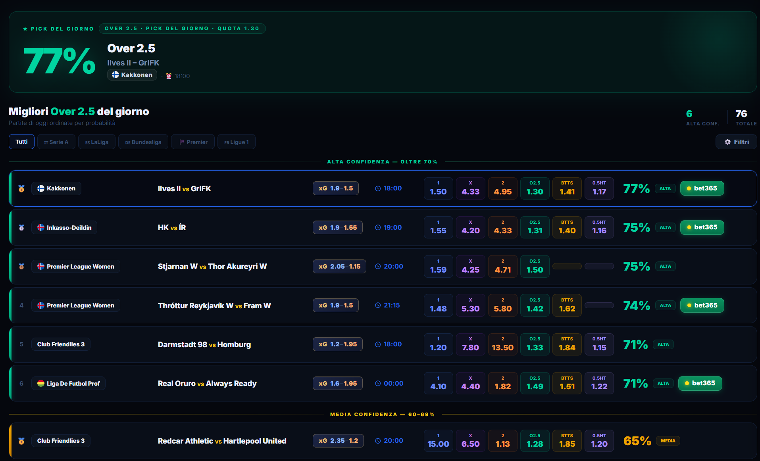Image resolution: width=760 pixels, height=461 pixels.
Task: Click the alarm clock icon beside 18:00 in hero
Action: tap(169, 76)
